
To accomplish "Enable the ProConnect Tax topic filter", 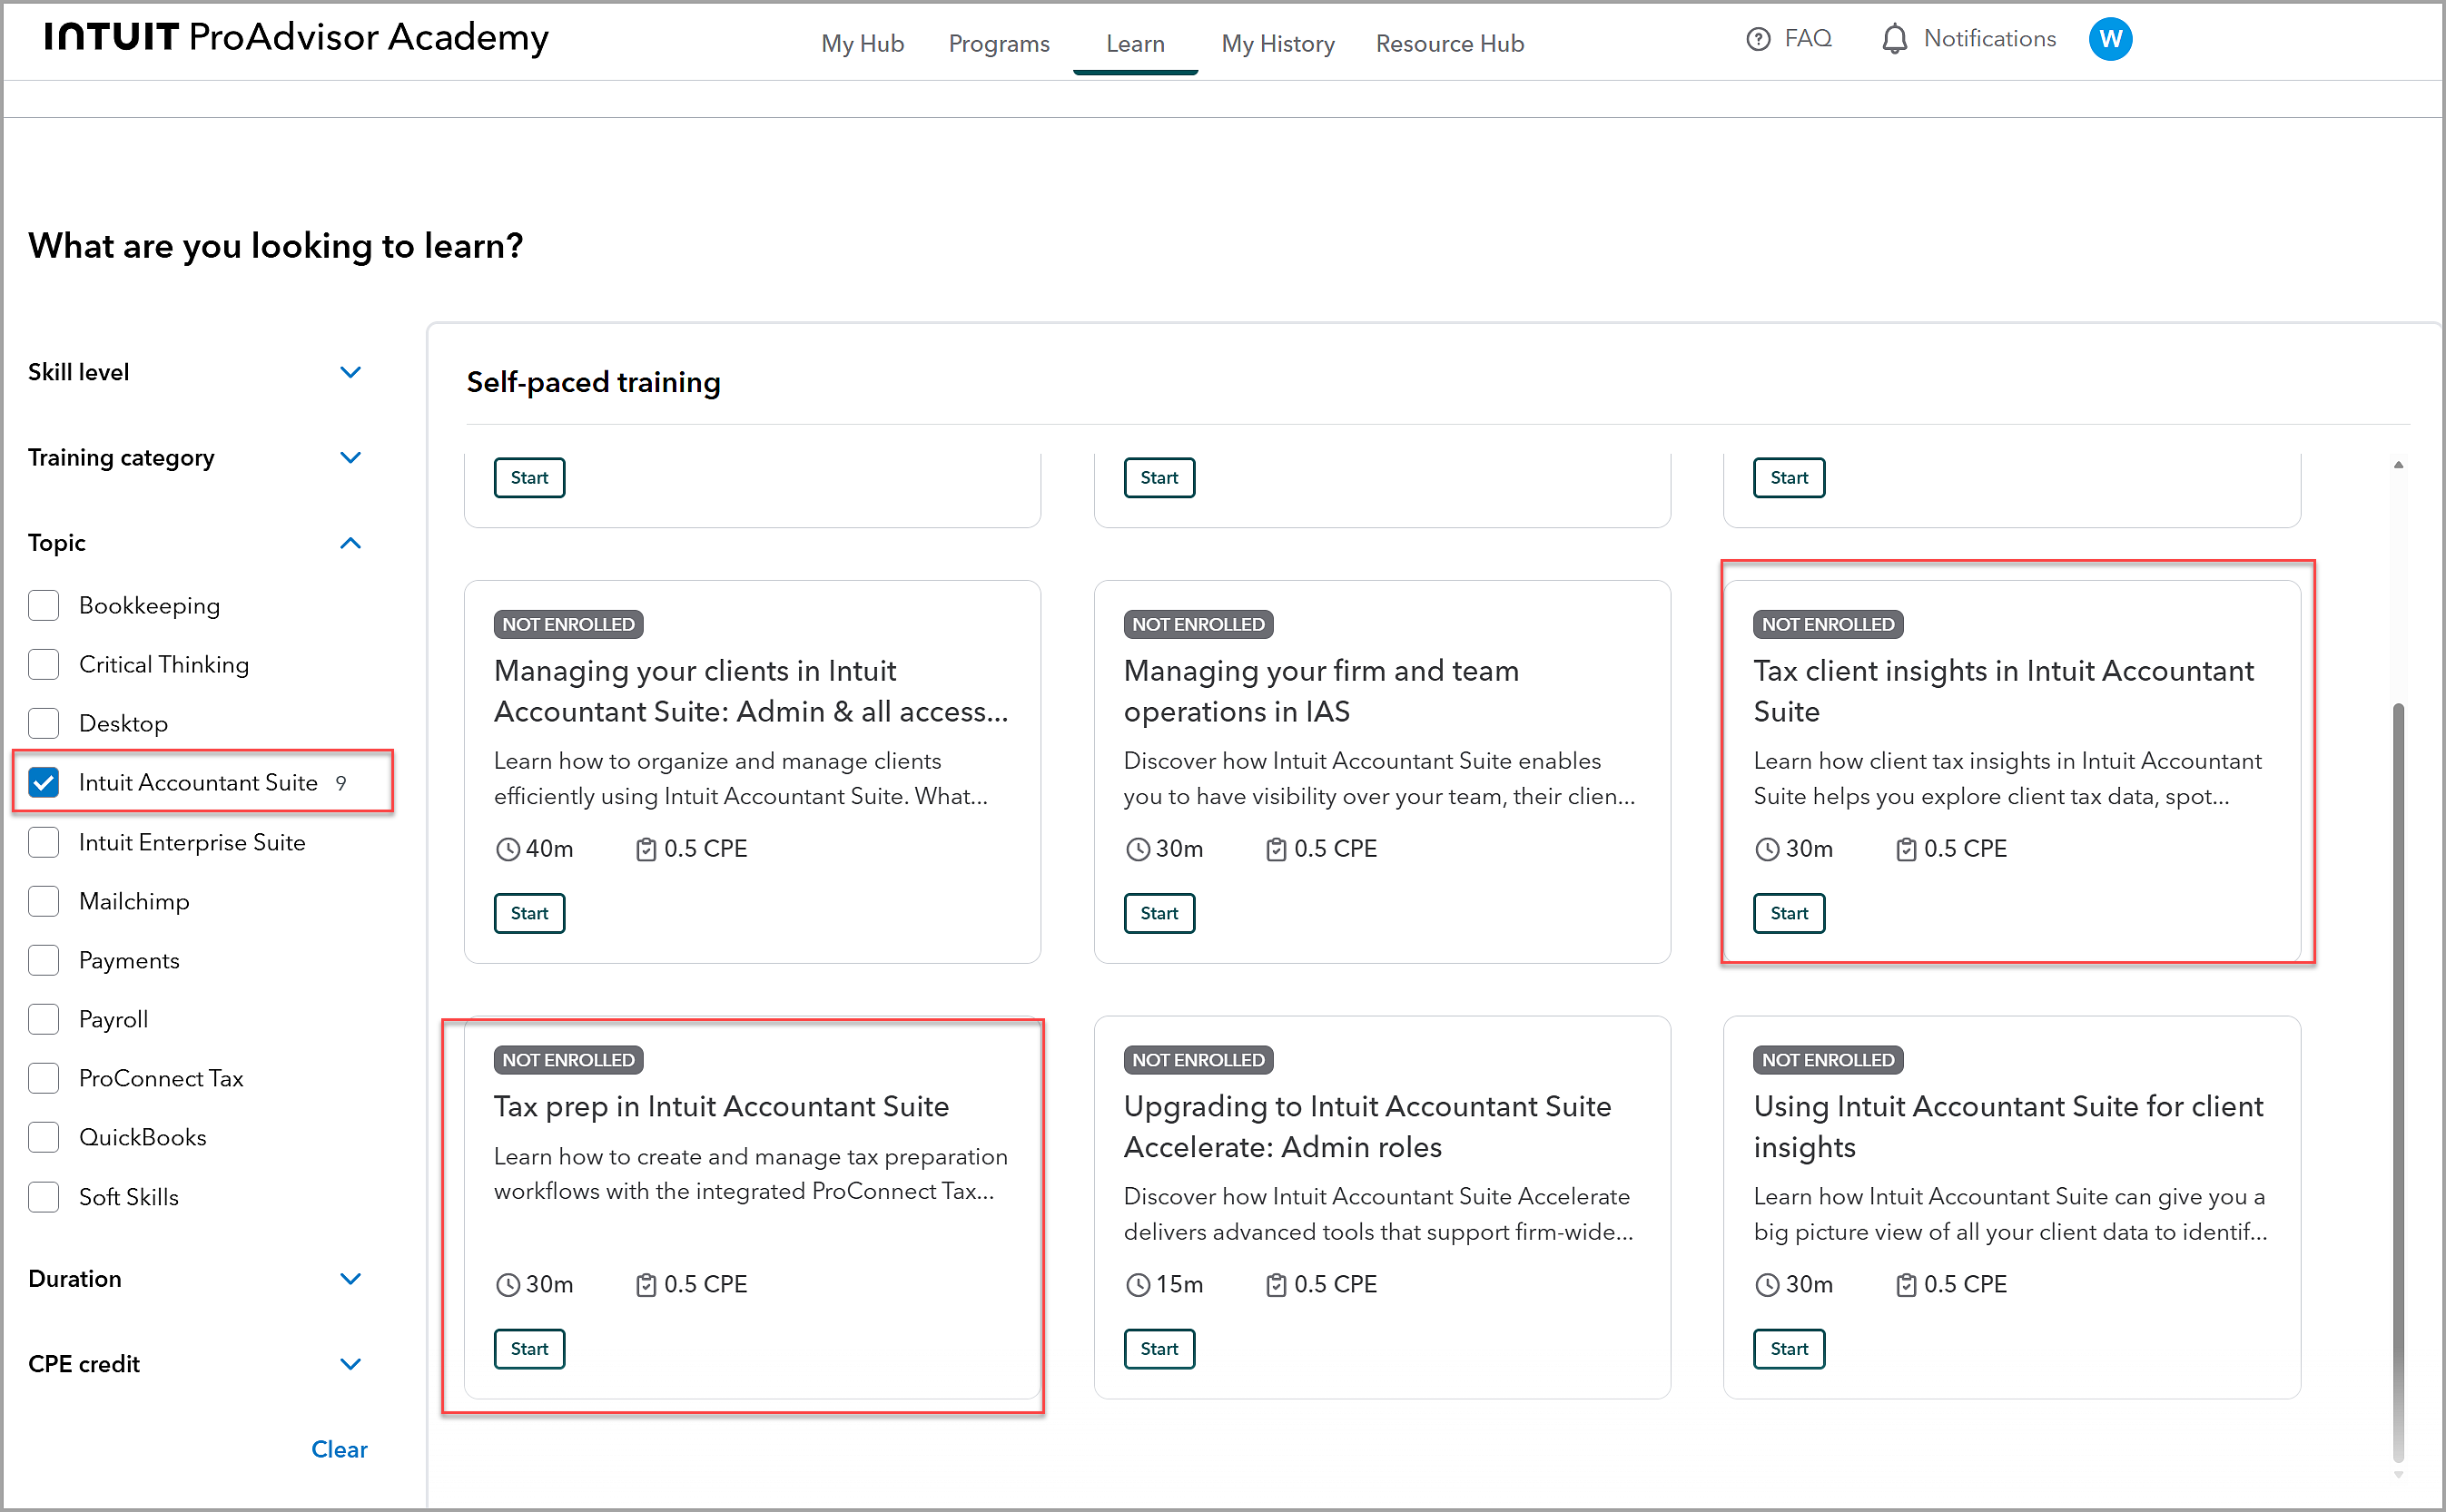I will [x=44, y=1078].
